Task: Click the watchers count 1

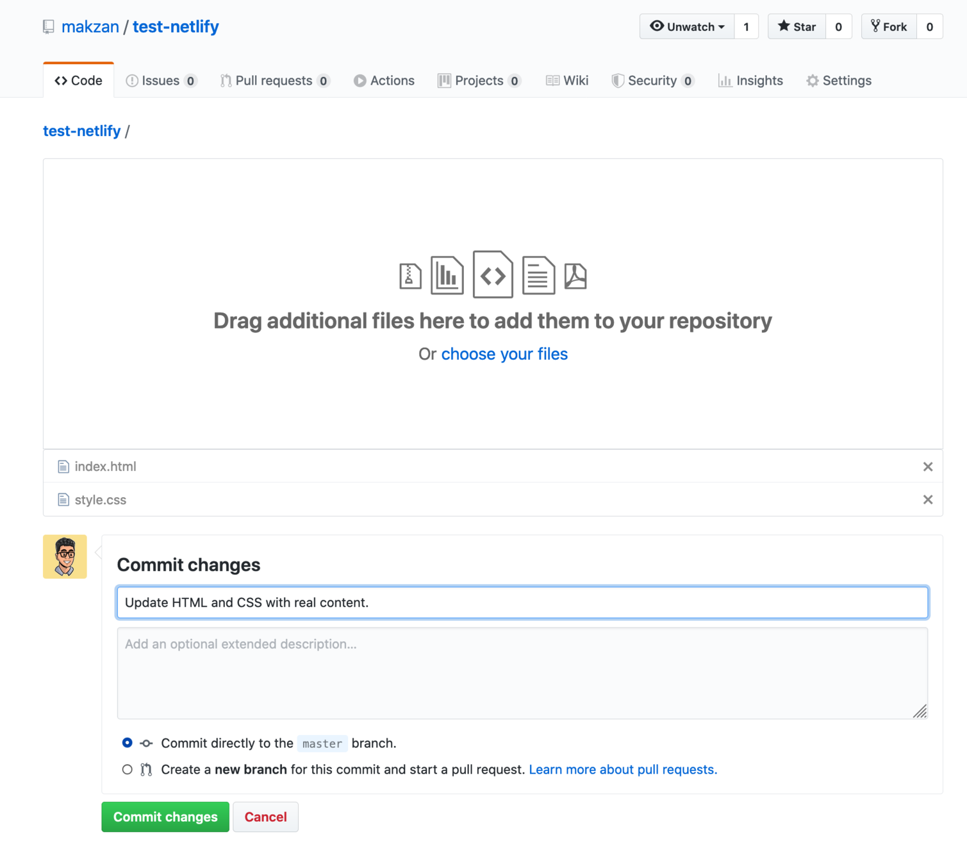Action: point(747,27)
